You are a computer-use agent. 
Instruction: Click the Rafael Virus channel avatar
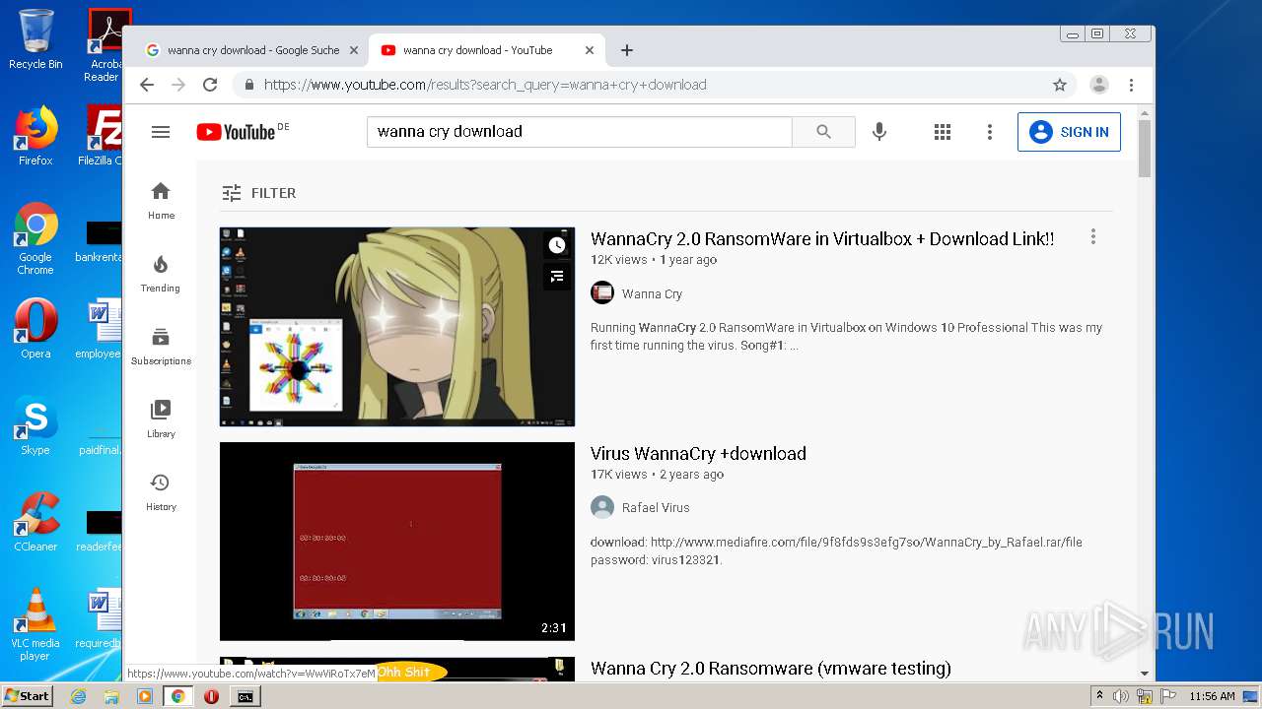click(602, 507)
